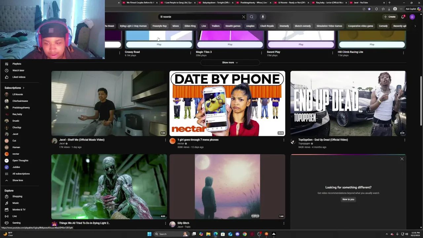The image size is (423, 238).
Task: Dismiss the Looking for something different card
Action: click(402, 159)
